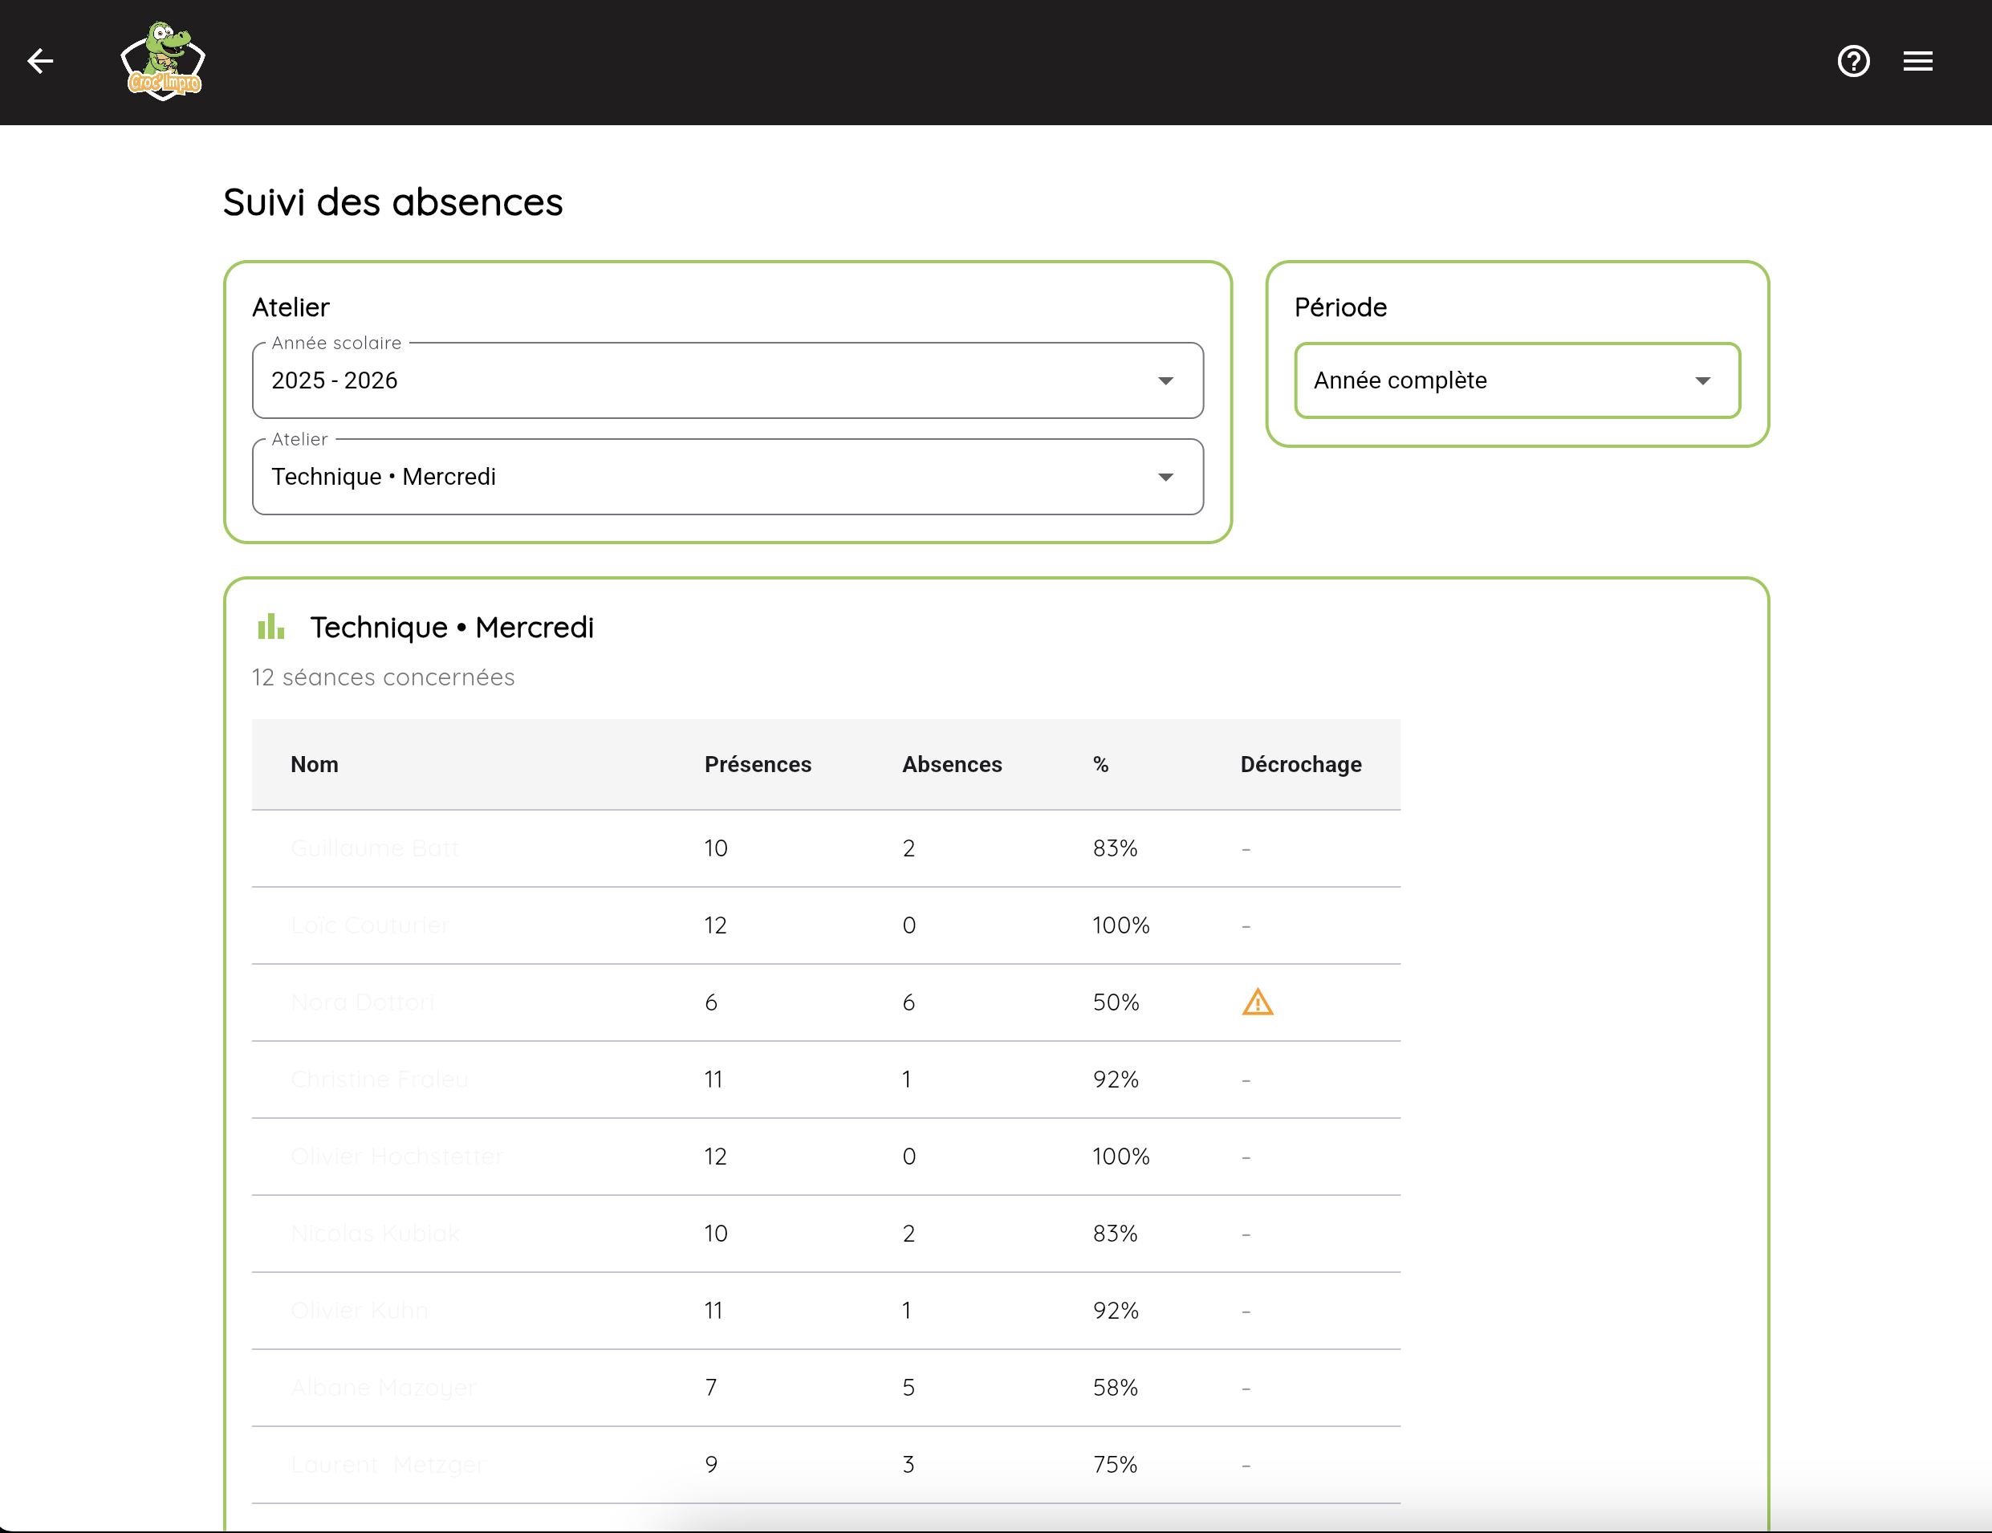1992x1533 pixels.
Task: Select the row showing 50% attendance
Action: coord(825,1002)
